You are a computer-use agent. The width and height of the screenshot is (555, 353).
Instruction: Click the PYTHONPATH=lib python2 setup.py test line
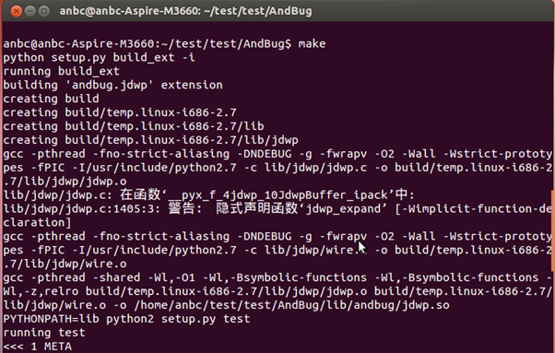point(126,319)
